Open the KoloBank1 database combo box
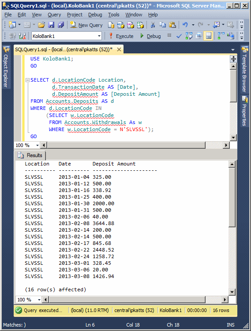This screenshot has height=331, width=251. point(67,36)
